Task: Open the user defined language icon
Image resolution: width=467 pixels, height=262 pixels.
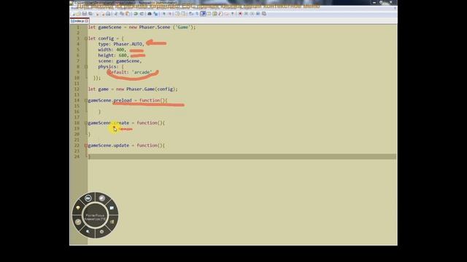Action: pos(209,14)
